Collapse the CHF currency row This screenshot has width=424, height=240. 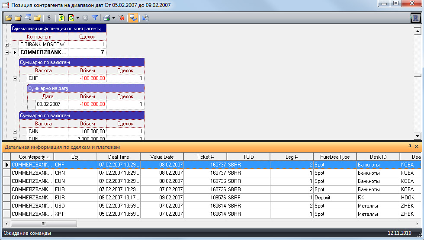pyautogui.click(x=15, y=78)
